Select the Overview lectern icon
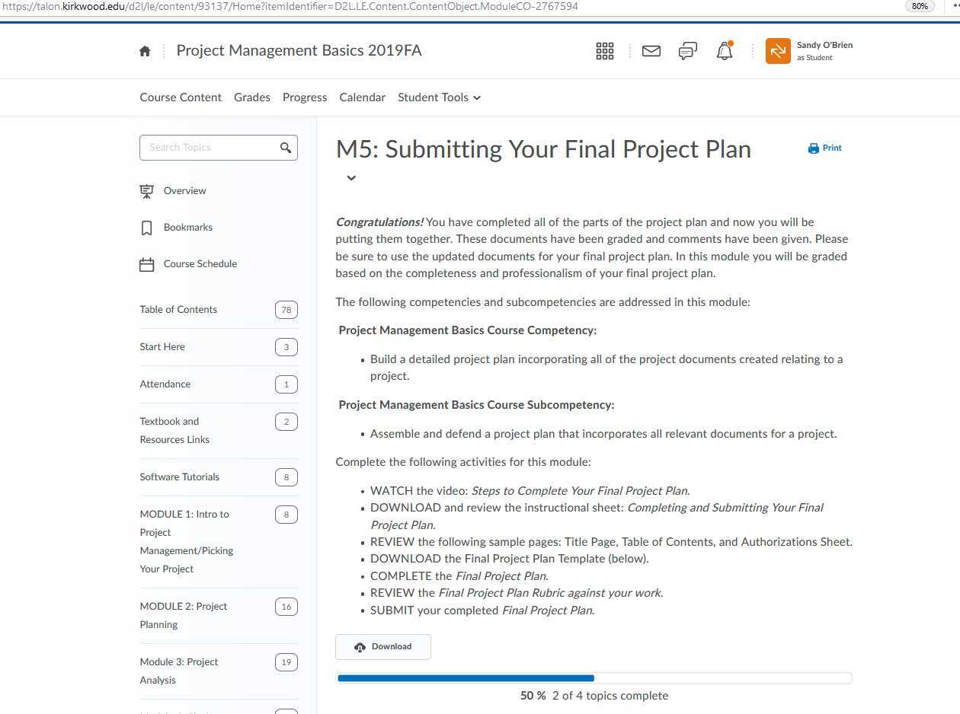This screenshot has height=714, width=960. pyautogui.click(x=147, y=190)
